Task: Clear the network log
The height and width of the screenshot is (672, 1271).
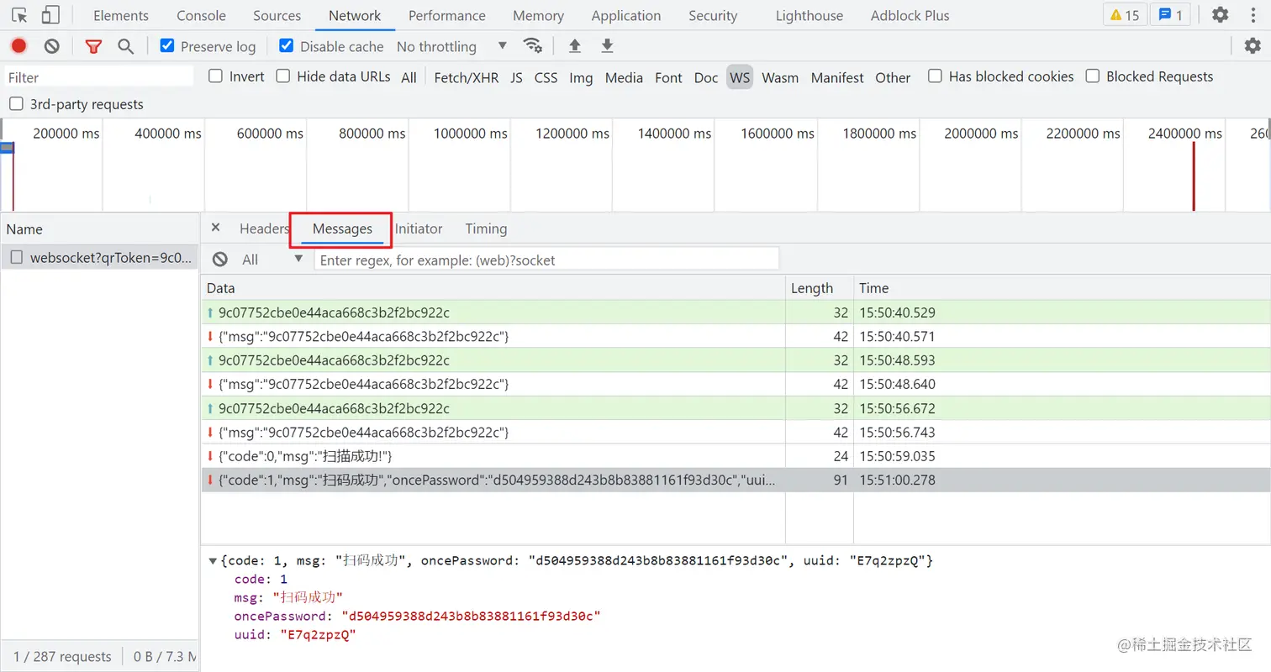Action: point(52,46)
